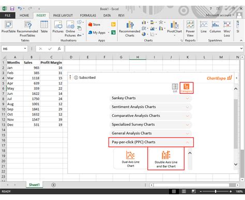Screen dimensions: 245x200
Task: Select Double Axis Line and Bar Chart
Action: pyautogui.click(x=166, y=159)
